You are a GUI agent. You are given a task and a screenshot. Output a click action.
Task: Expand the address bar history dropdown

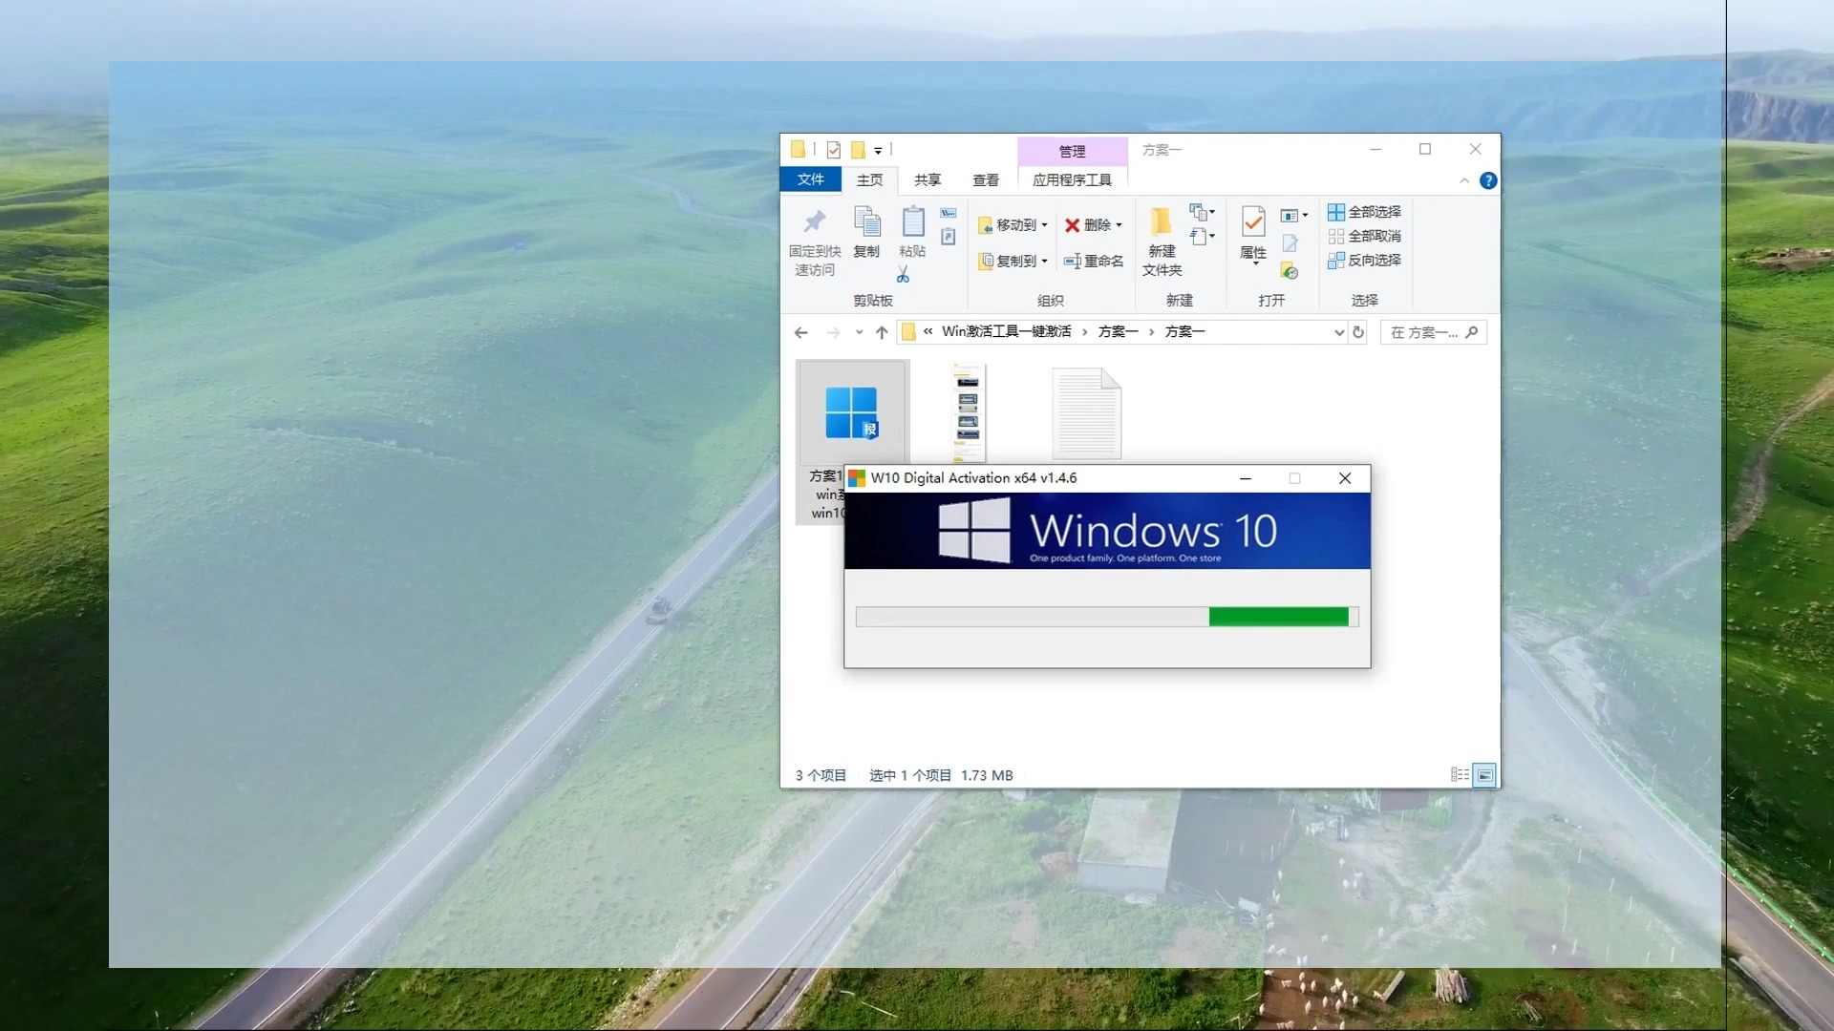pos(1338,332)
